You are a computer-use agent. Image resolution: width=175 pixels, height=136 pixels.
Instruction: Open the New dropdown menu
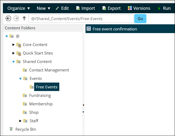43,8
